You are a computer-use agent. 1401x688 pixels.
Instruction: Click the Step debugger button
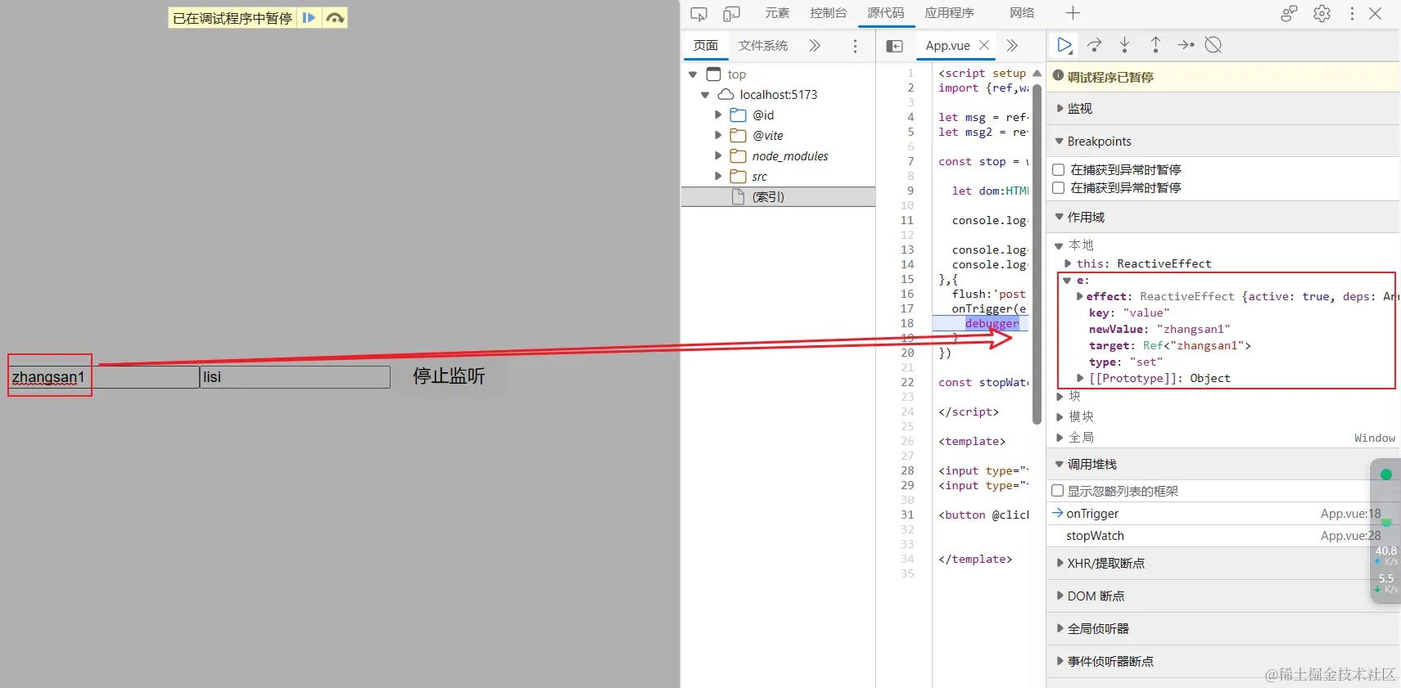point(1186,45)
